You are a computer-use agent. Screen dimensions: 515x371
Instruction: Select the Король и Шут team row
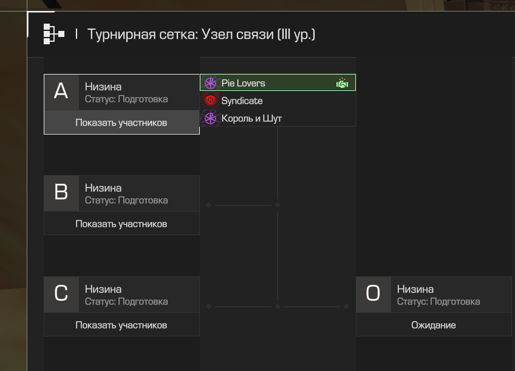tap(278, 118)
